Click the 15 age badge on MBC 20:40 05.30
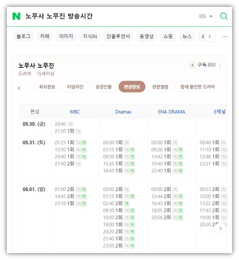The height and width of the screenshot is (260, 239). (70, 124)
